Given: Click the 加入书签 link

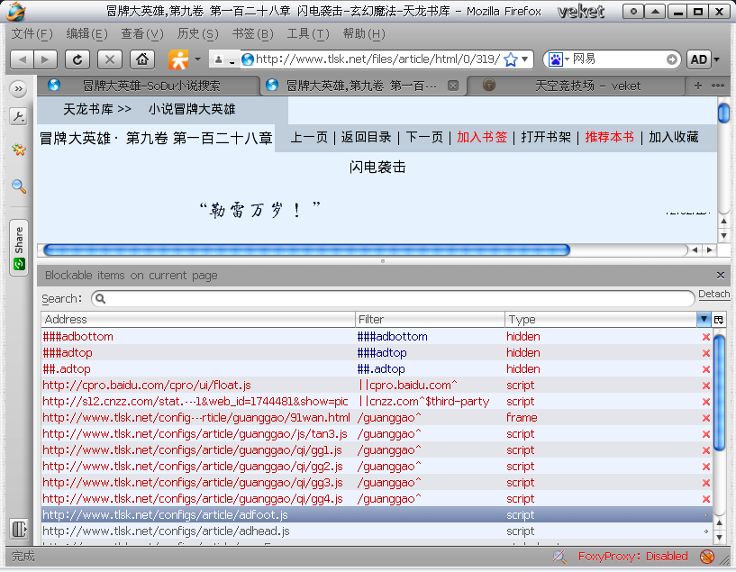Looking at the screenshot, I should tap(482, 138).
